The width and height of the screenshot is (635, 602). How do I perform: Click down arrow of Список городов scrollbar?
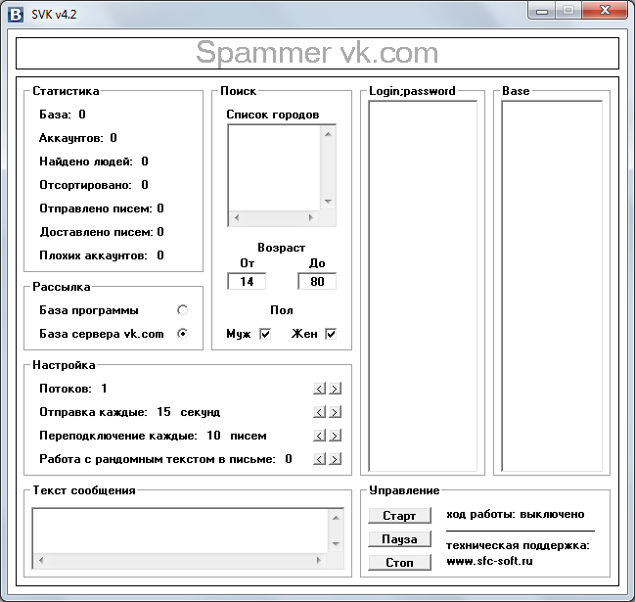point(329,203)
